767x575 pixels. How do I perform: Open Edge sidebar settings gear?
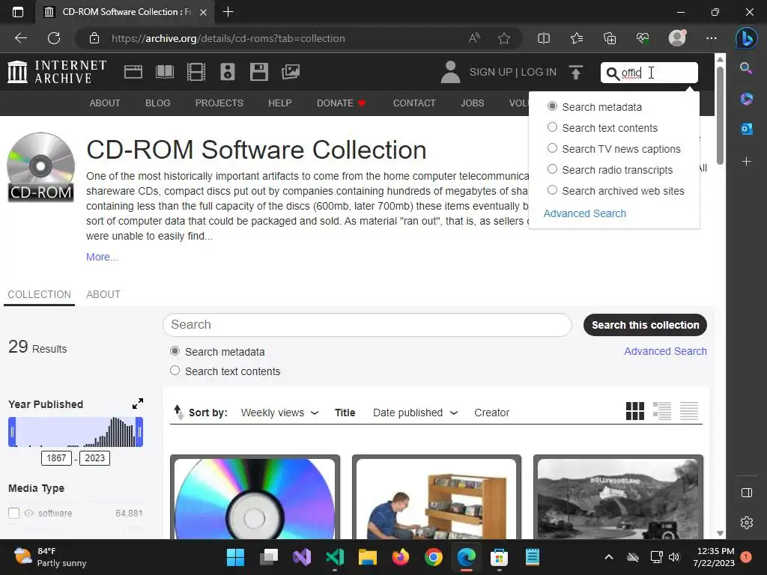(x=747, y=522)
